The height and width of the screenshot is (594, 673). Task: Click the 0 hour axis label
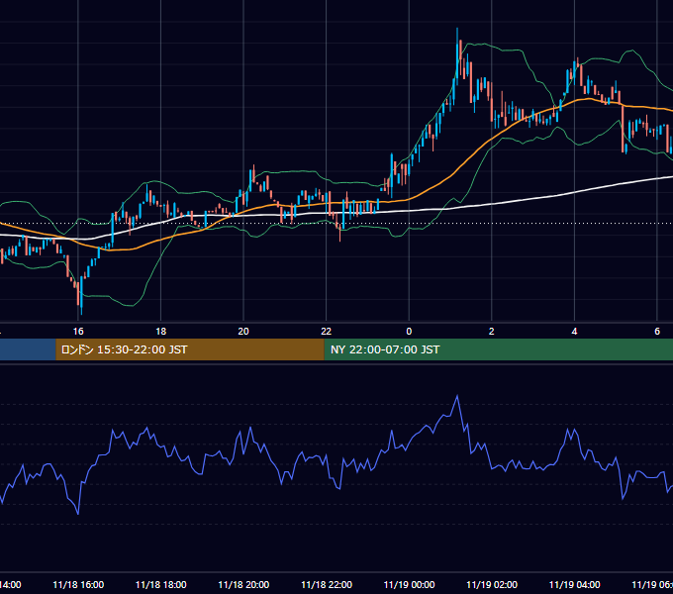click(409, 332)
